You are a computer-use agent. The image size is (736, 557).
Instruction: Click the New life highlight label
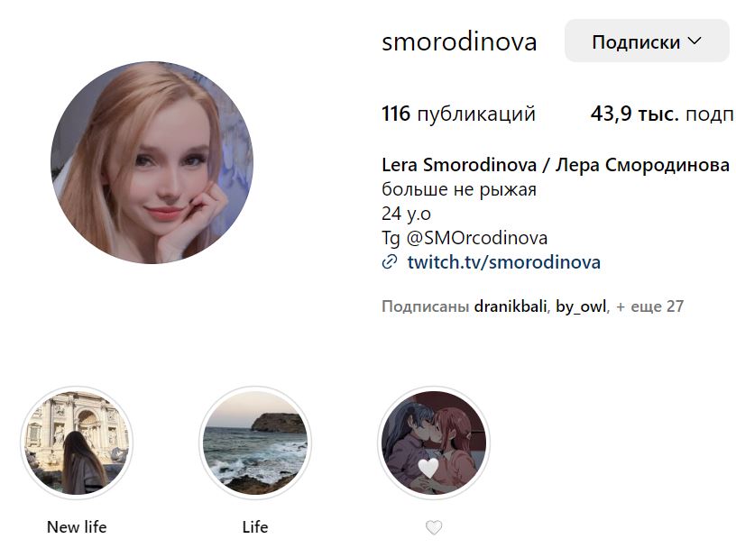(x=77, y=527)
